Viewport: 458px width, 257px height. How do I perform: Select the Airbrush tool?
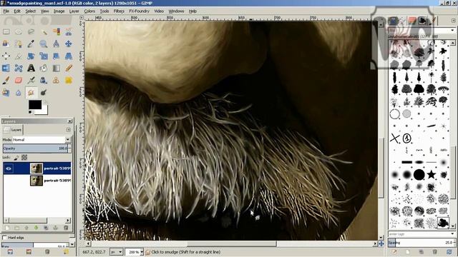tap(31, 81)
